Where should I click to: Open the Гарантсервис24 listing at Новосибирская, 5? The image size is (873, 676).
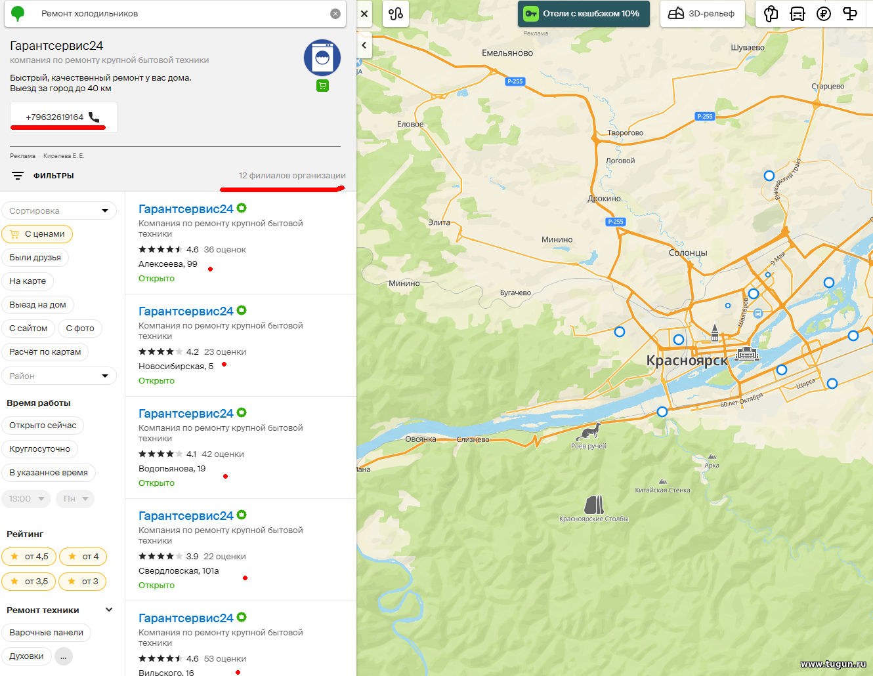[186, 311]
